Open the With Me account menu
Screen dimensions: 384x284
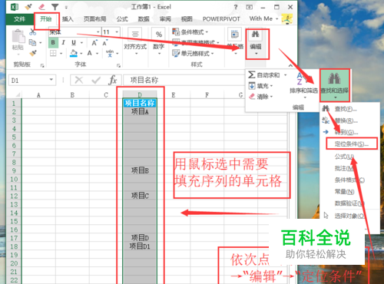pyautogui.click(x=263, y=18)
